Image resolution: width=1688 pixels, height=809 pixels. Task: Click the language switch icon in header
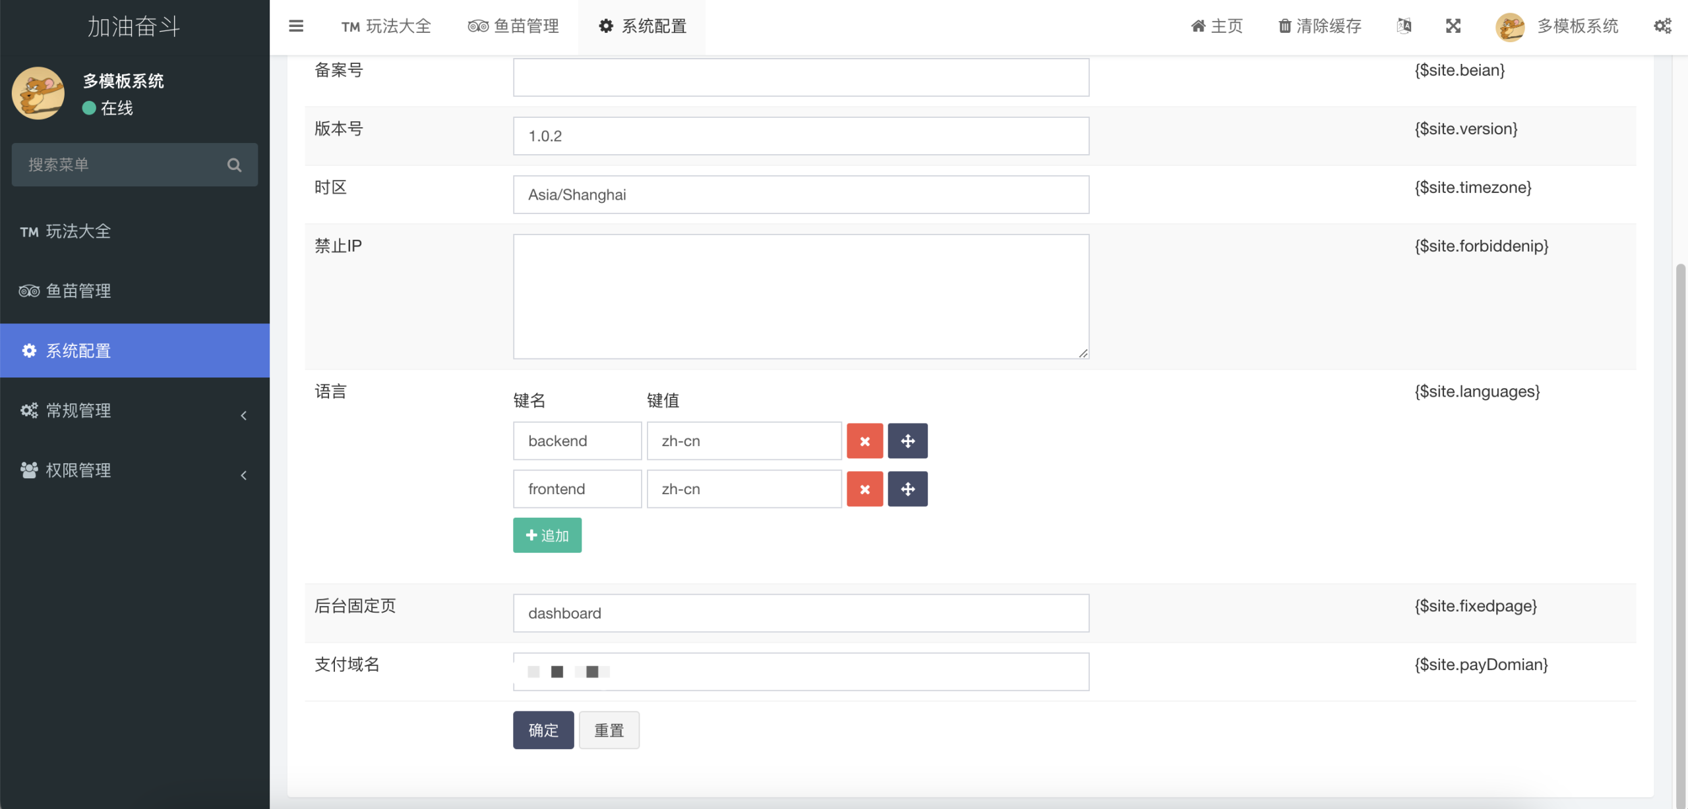[x=1404, y=26]
